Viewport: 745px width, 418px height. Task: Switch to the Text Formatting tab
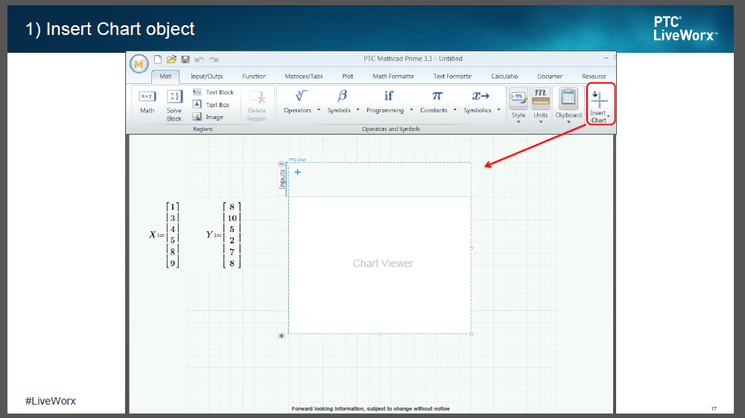coord(452,77)
